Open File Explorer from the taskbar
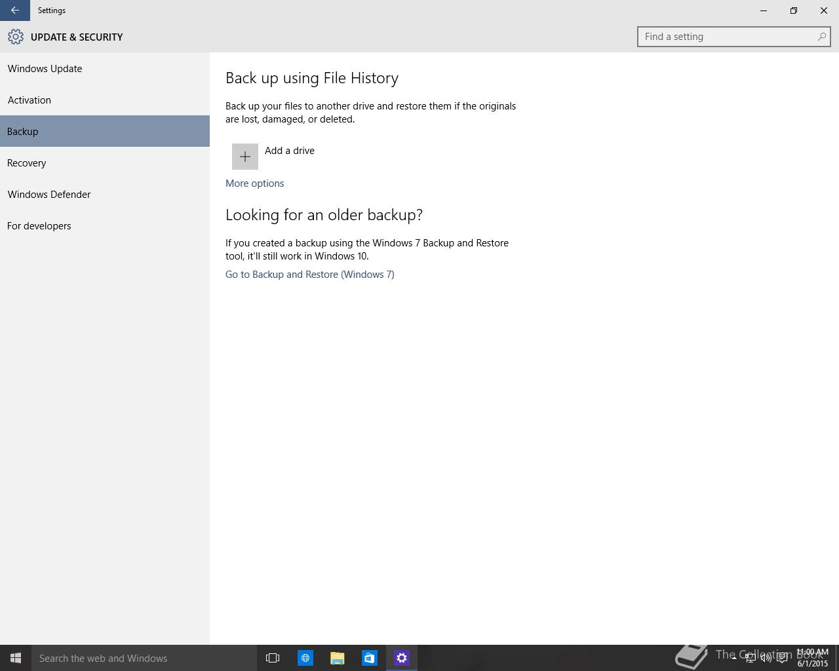Screen dimensions: 839x671 pos(338,658)
